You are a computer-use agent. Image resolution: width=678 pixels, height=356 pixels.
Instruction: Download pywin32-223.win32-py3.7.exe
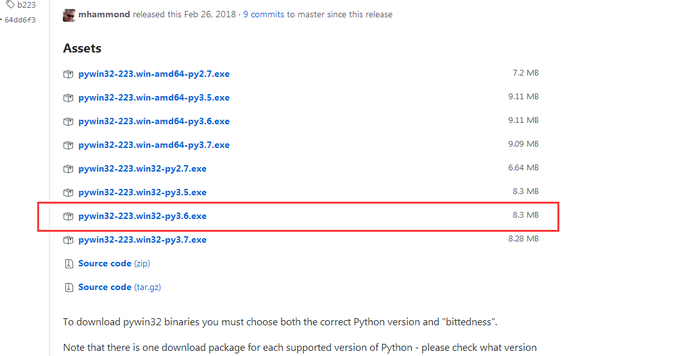coord(142,240)
